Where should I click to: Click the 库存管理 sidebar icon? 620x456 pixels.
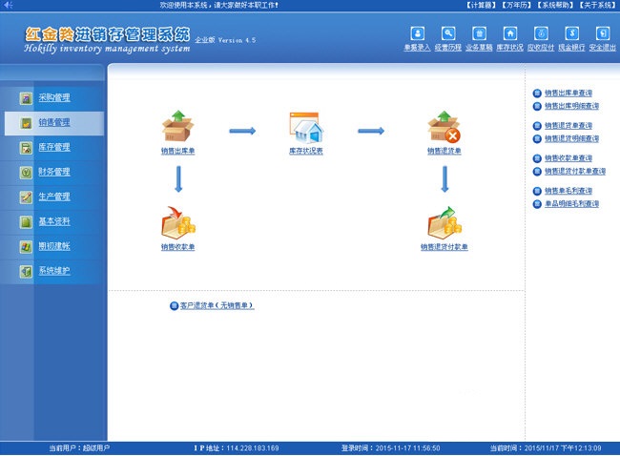coord(26,148)
